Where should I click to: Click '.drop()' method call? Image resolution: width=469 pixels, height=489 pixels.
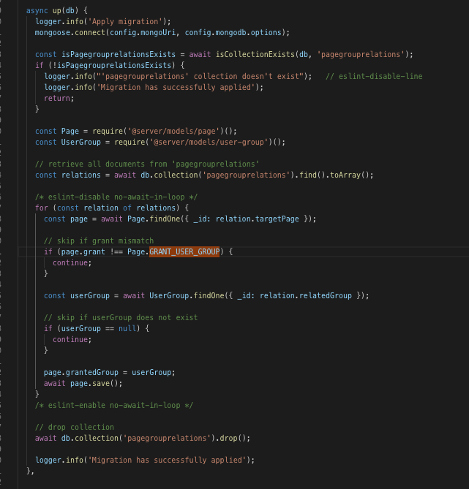tap(233, 438)
